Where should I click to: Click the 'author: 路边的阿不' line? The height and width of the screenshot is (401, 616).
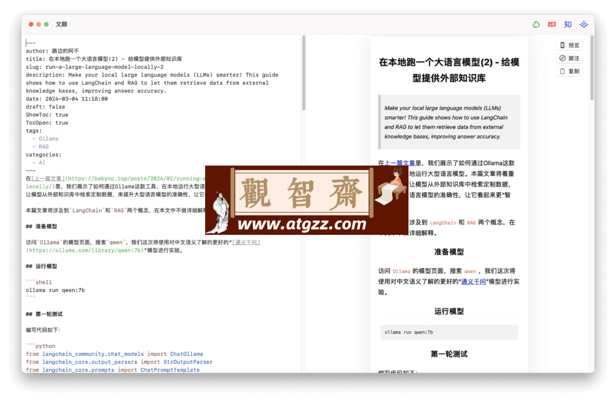[x=52, y=51]
